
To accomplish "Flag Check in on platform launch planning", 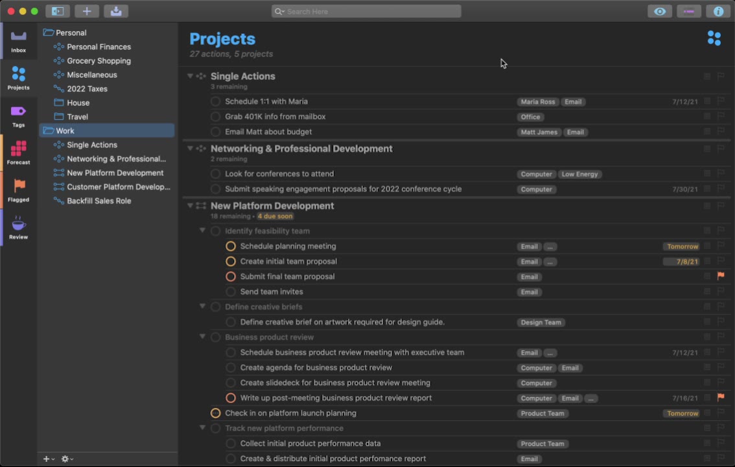I will coord(721,413).
